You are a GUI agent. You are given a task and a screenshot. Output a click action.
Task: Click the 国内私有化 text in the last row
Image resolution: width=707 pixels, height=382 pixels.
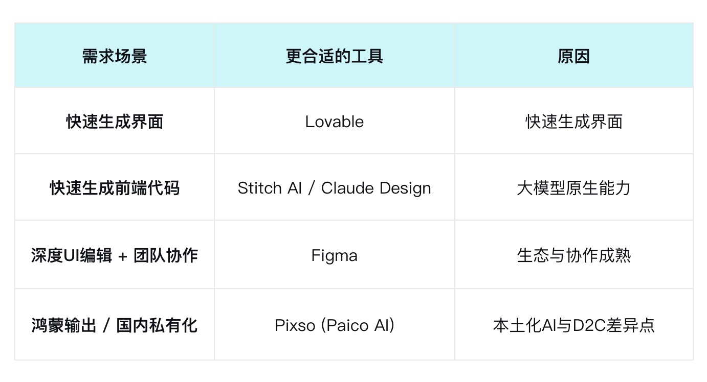coord(157,325)
